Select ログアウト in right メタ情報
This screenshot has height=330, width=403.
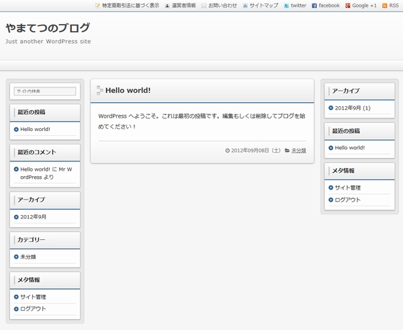click(348, 200)
